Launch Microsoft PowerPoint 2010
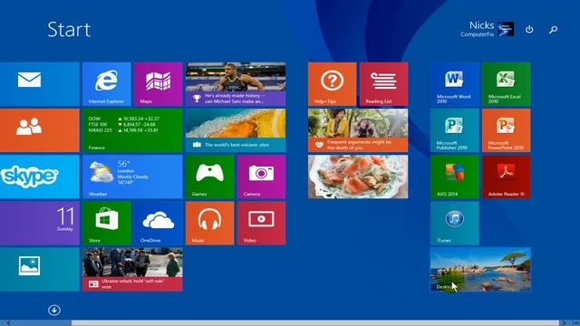The height and width of the screenshot is (326, 580). (507, 130)
